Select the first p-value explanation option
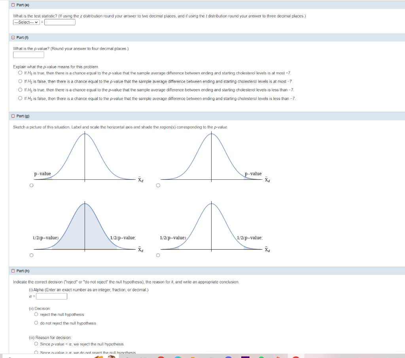This screenshot has height=358, width=405. 20,73
